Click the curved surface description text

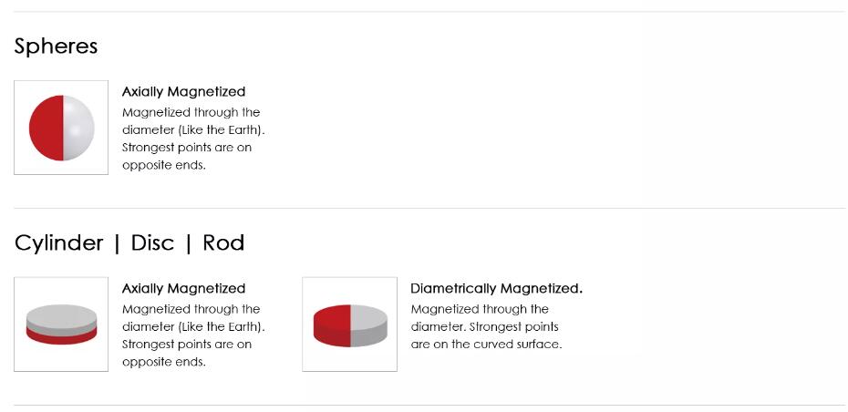tap(486, 326)
